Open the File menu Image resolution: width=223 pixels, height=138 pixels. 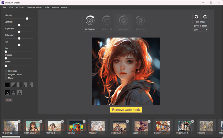(5, 8)
